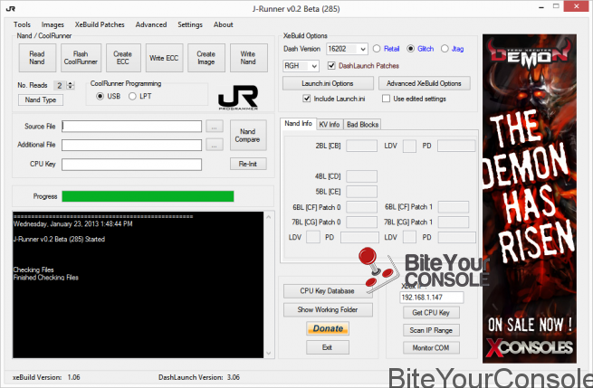Screen dimensions: 593x388
Task: Enable the Use edited settings checkbox
Action: [x=387, y=99]
